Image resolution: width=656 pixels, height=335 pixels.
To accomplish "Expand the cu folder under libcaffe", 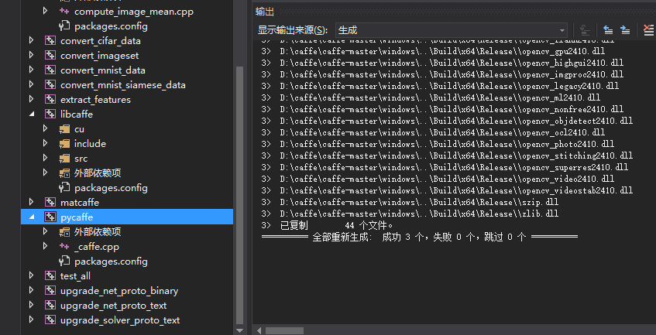I will (x=46, y=128).
